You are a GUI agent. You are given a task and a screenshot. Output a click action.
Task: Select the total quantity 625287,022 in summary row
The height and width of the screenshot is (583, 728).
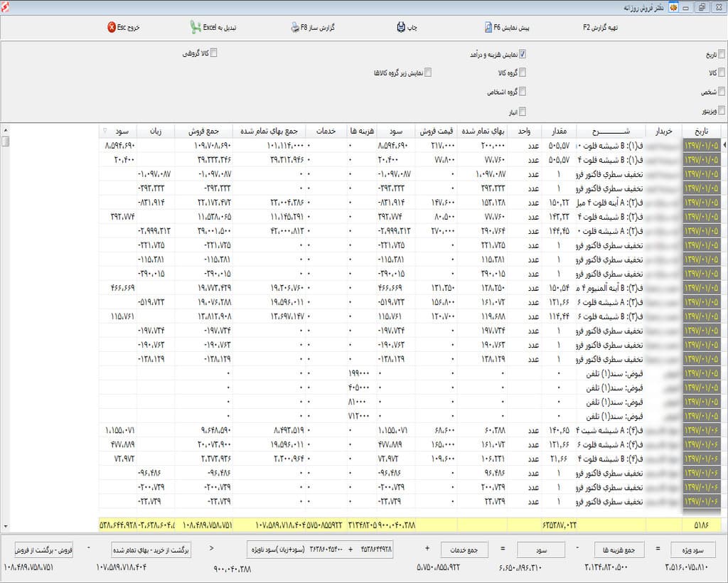click(559, 525)
